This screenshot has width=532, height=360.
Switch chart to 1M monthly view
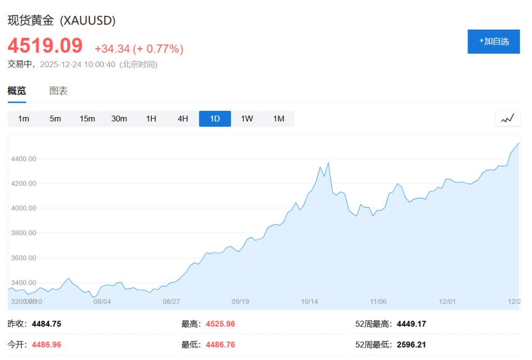pos(279,119)
